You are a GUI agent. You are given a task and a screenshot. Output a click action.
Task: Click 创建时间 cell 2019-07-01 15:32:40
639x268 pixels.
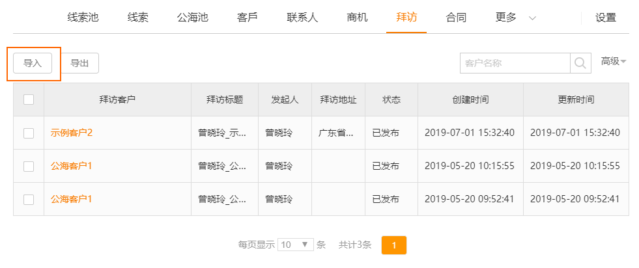470,133
